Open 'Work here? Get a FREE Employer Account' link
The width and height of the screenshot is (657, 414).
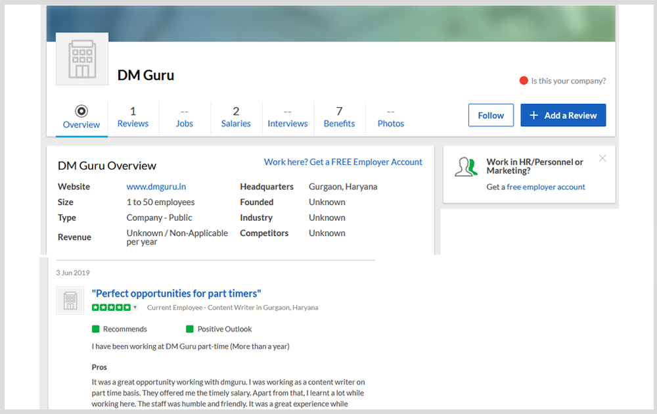[343, 162]
